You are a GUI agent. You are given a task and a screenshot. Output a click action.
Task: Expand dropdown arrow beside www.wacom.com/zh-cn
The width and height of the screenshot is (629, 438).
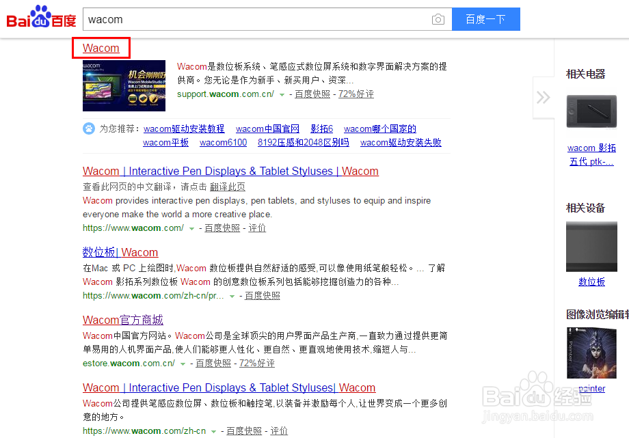pos(214,432)
